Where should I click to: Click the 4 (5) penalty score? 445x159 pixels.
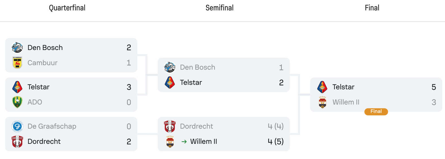coord(276,142)
